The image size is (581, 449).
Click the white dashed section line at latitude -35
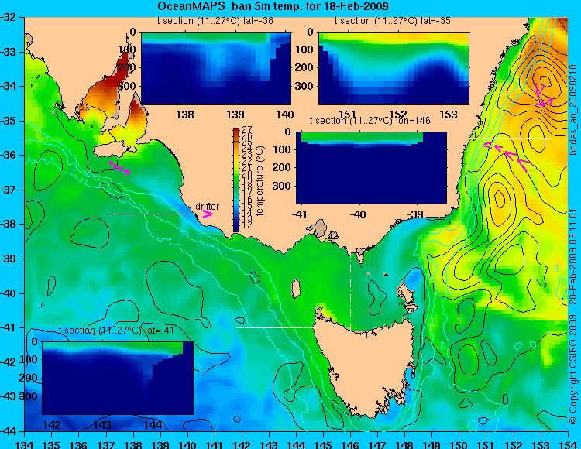511,138
